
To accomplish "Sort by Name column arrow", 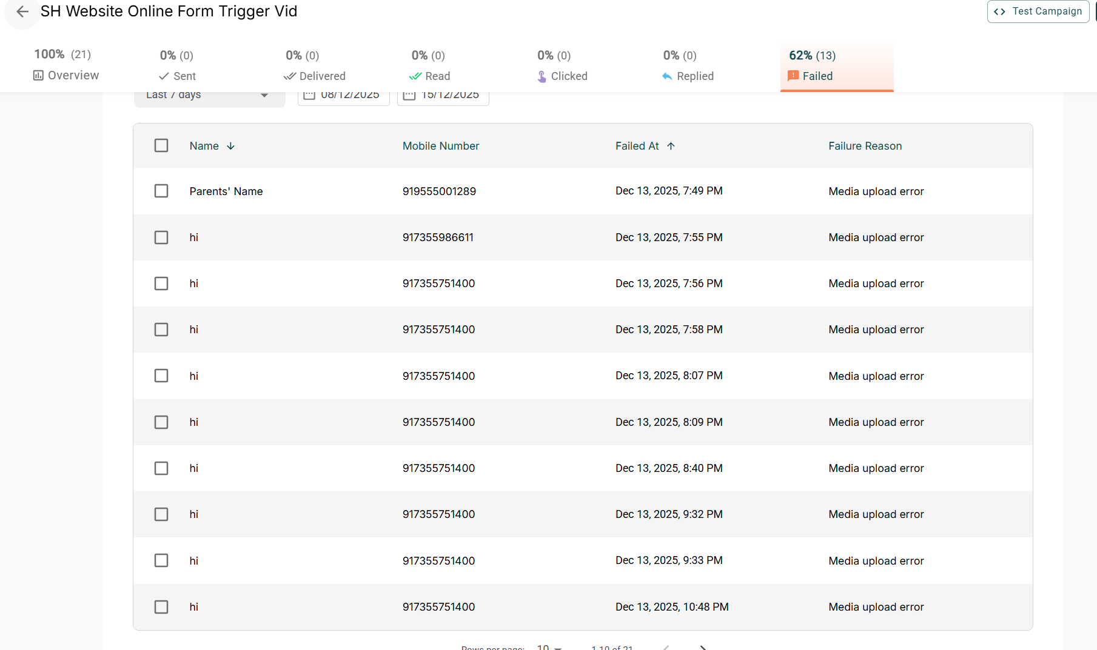I will pyautogui.click(x=230, y=146).
